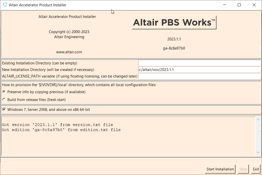Image resolution: width=262 pixels, height=175 pixels.
Task: Click the log scrollbar down arrow
Action: 258,152
